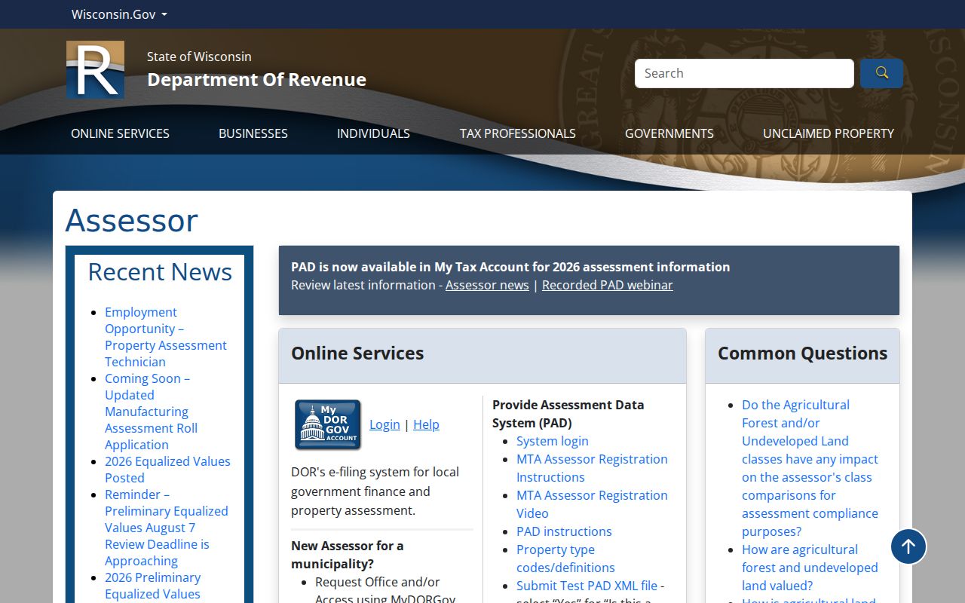The image size is (965, 603).
Task: Click the Department Of Revenue title
Action: (256, 79)
